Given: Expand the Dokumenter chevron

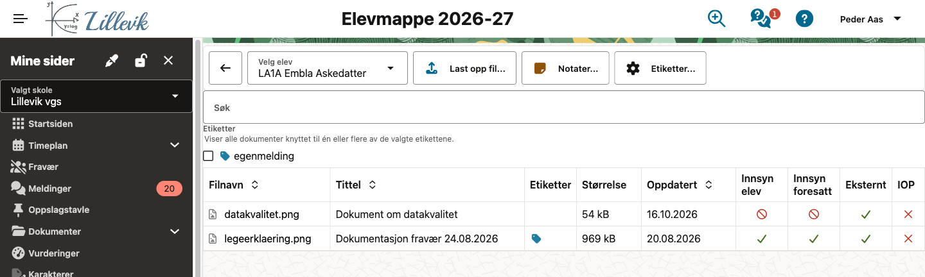Looking at the screenshot, I should (175, 231).
